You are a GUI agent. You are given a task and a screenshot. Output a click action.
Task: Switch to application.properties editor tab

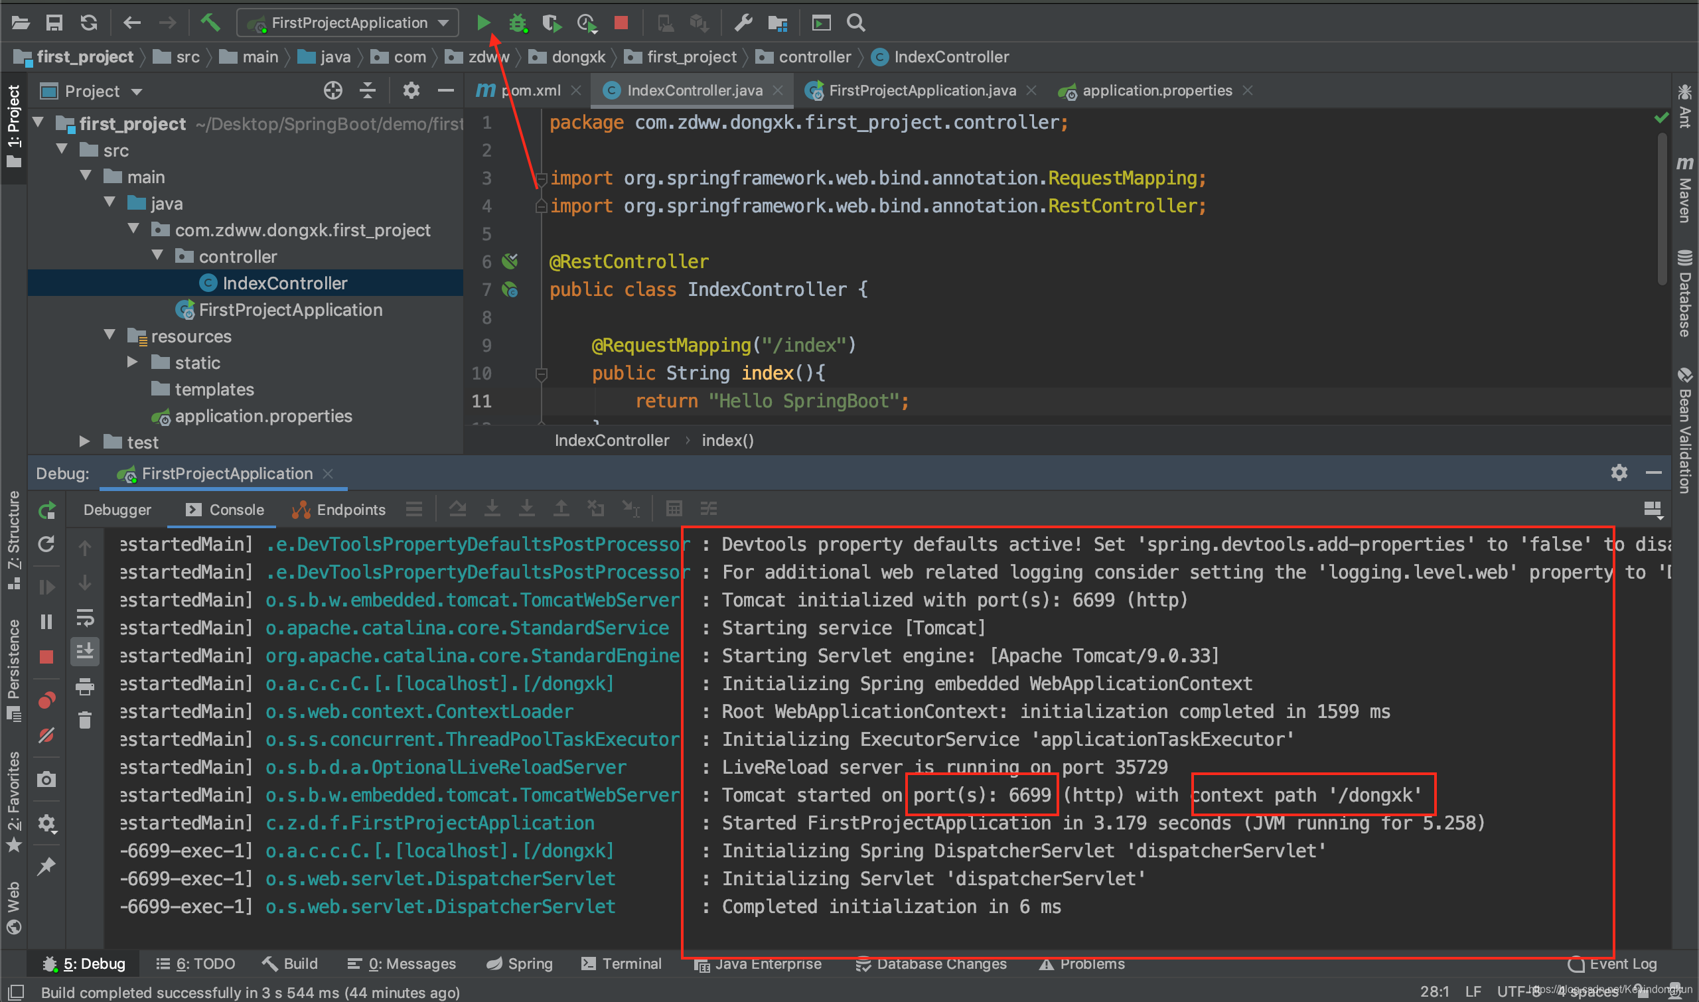[1156, 90]
